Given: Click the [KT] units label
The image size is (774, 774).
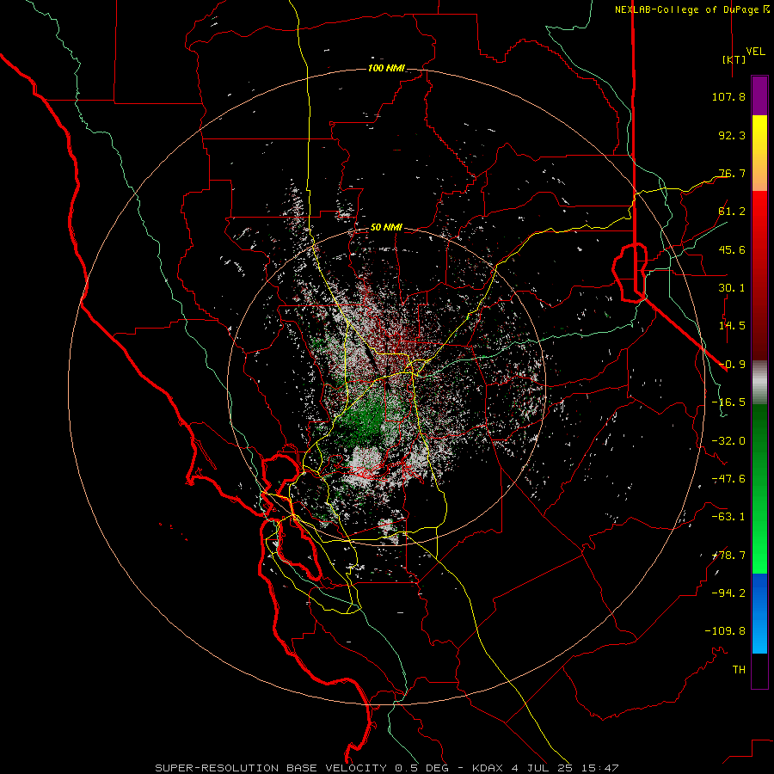Looking at the screenshot, I should point(734,59).
